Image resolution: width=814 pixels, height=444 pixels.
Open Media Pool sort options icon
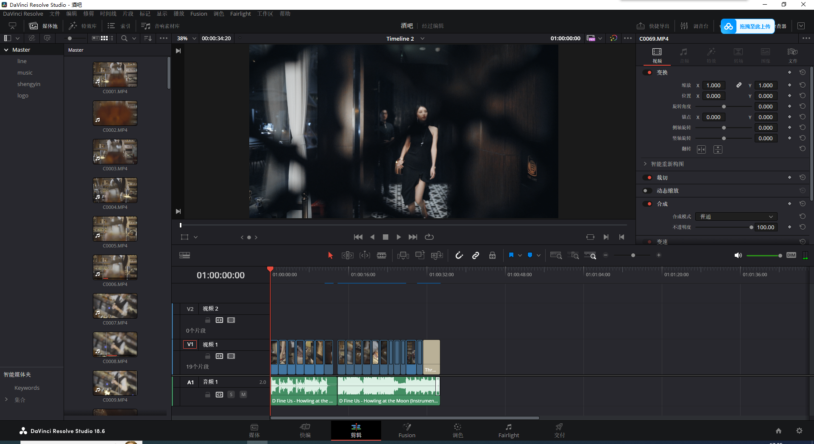[x=148, y=38]
